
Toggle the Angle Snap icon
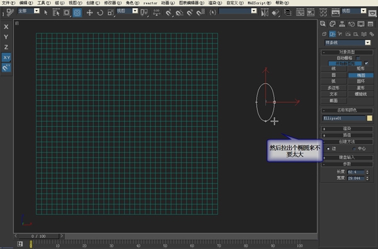pos(180,13)
